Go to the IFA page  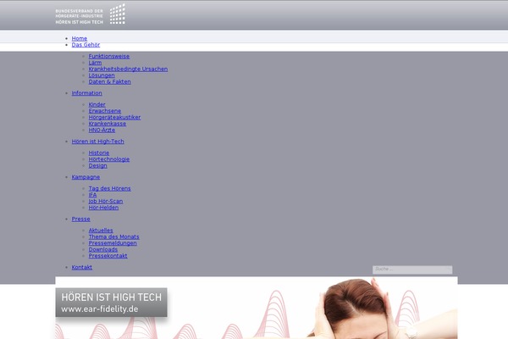(92, 195)
